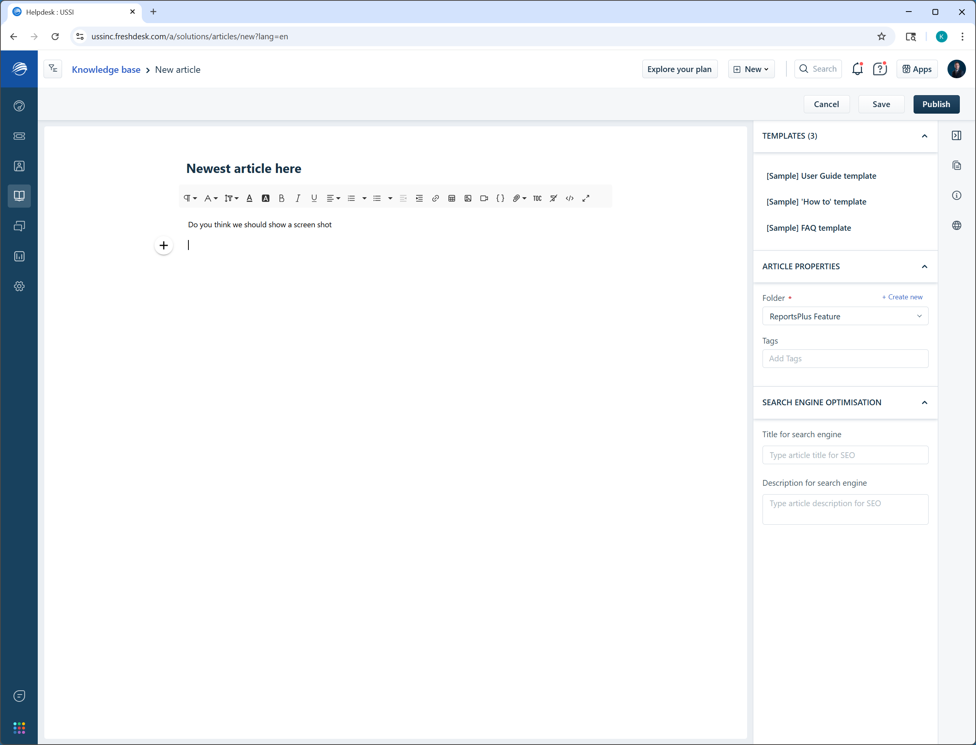This screenshot has width=976, height=745.
Task: Open the notifications bell
Action: [x=857, y=69]
